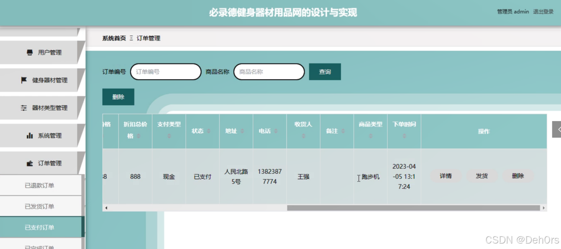561x249 pixels.
Task: Click the 订单管理 breadcrumb
Action: click(x=149, y=38)
